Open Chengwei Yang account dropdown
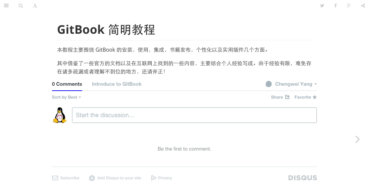367x184 pixels. pyautogui.click(x=291, y=84)
